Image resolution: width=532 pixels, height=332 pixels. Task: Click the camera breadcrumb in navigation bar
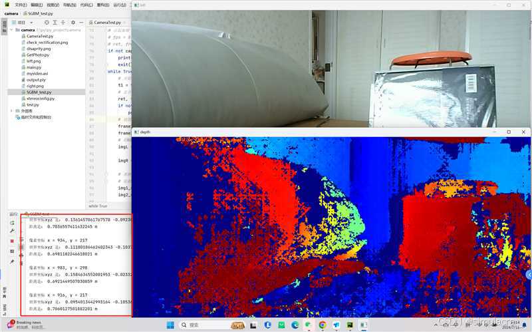pyautogui.click(x=11, y=13)
